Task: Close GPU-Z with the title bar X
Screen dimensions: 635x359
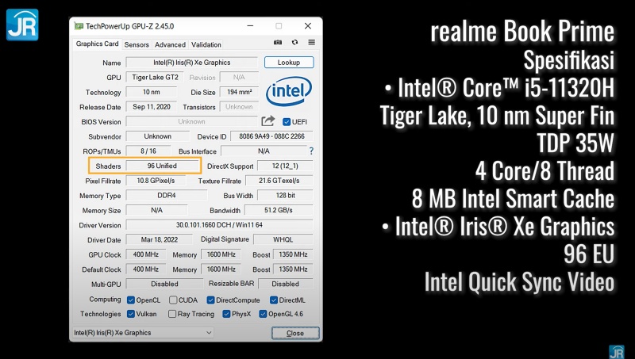Action: (308, 26)
